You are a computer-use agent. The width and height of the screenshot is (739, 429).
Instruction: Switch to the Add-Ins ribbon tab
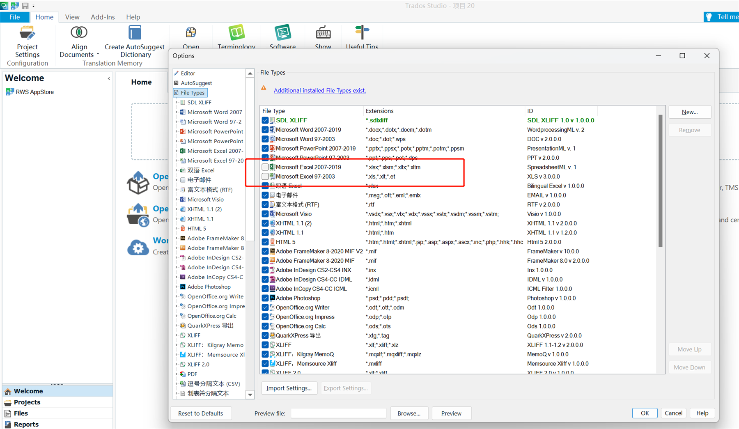tap(103, 17)
